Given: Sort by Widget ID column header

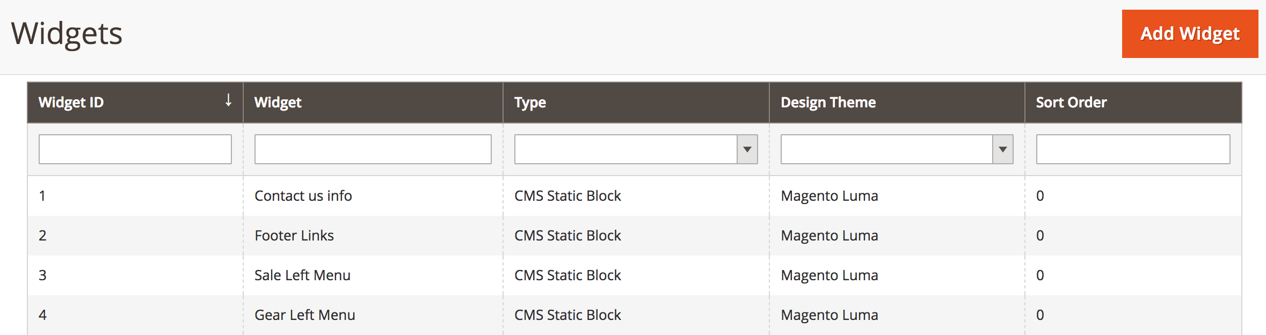Looking at the screenshot, I should coord(71,103).
